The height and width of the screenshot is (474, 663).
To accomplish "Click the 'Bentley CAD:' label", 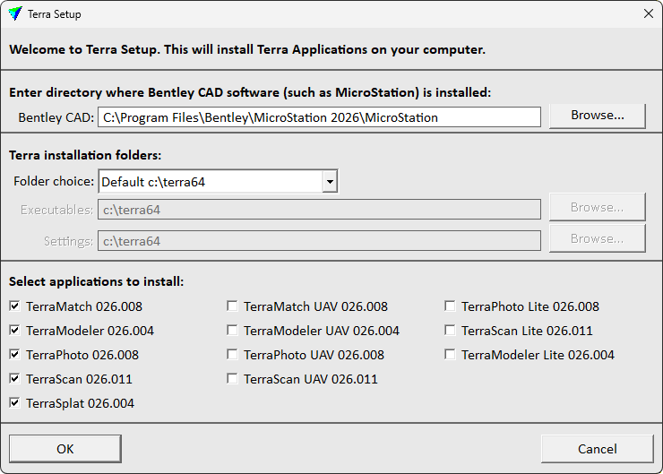I will pos(56,117).
